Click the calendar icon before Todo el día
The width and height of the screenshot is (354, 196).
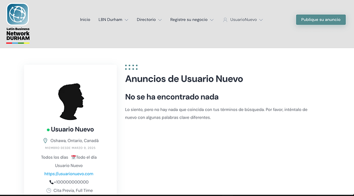coord(73,157)
